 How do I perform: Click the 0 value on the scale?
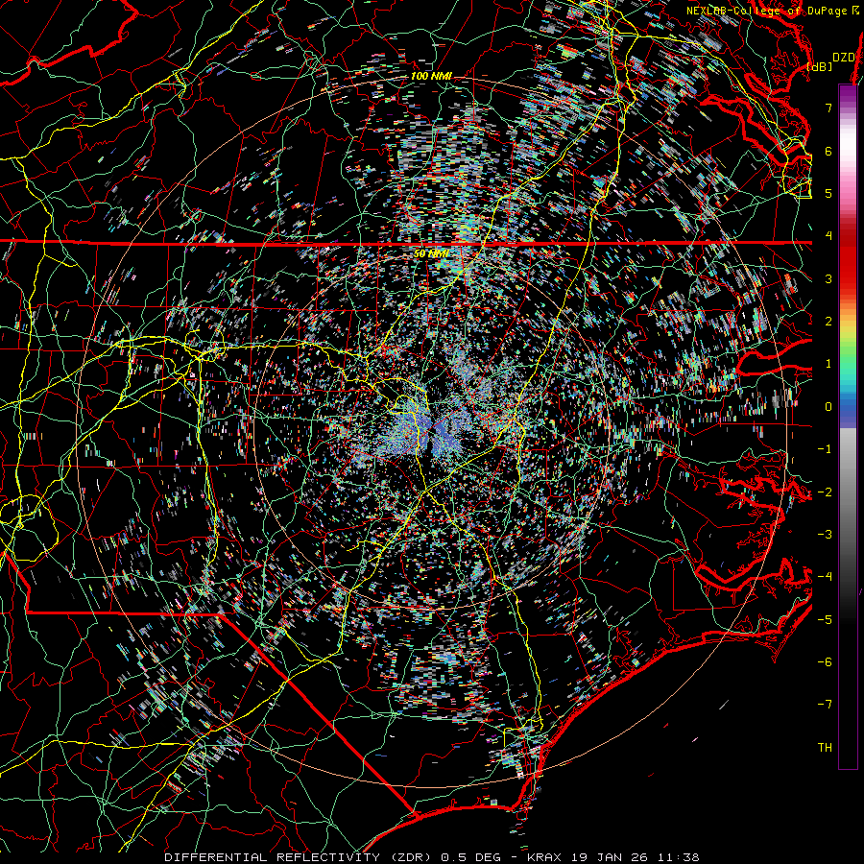pyautogui.click(x=828, y=407)
